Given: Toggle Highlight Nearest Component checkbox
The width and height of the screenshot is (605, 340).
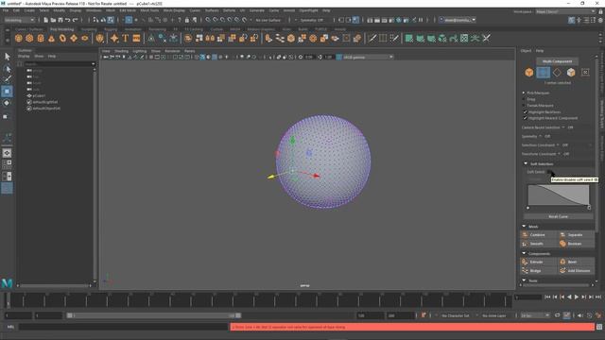Looking at the screenshot, I should [x=526, y=118].
